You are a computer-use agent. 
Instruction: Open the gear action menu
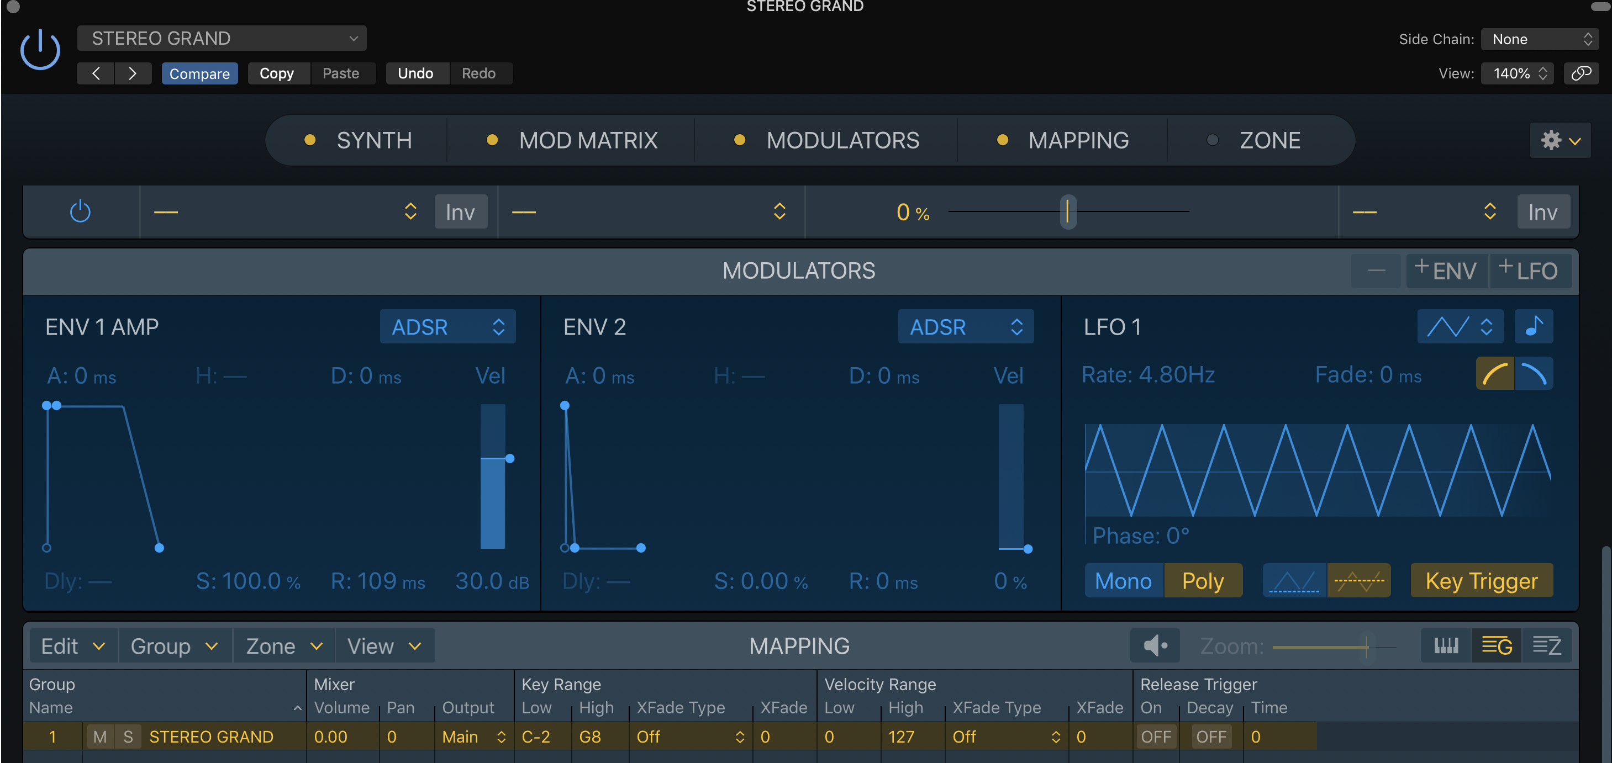(x=1560, y=140)
